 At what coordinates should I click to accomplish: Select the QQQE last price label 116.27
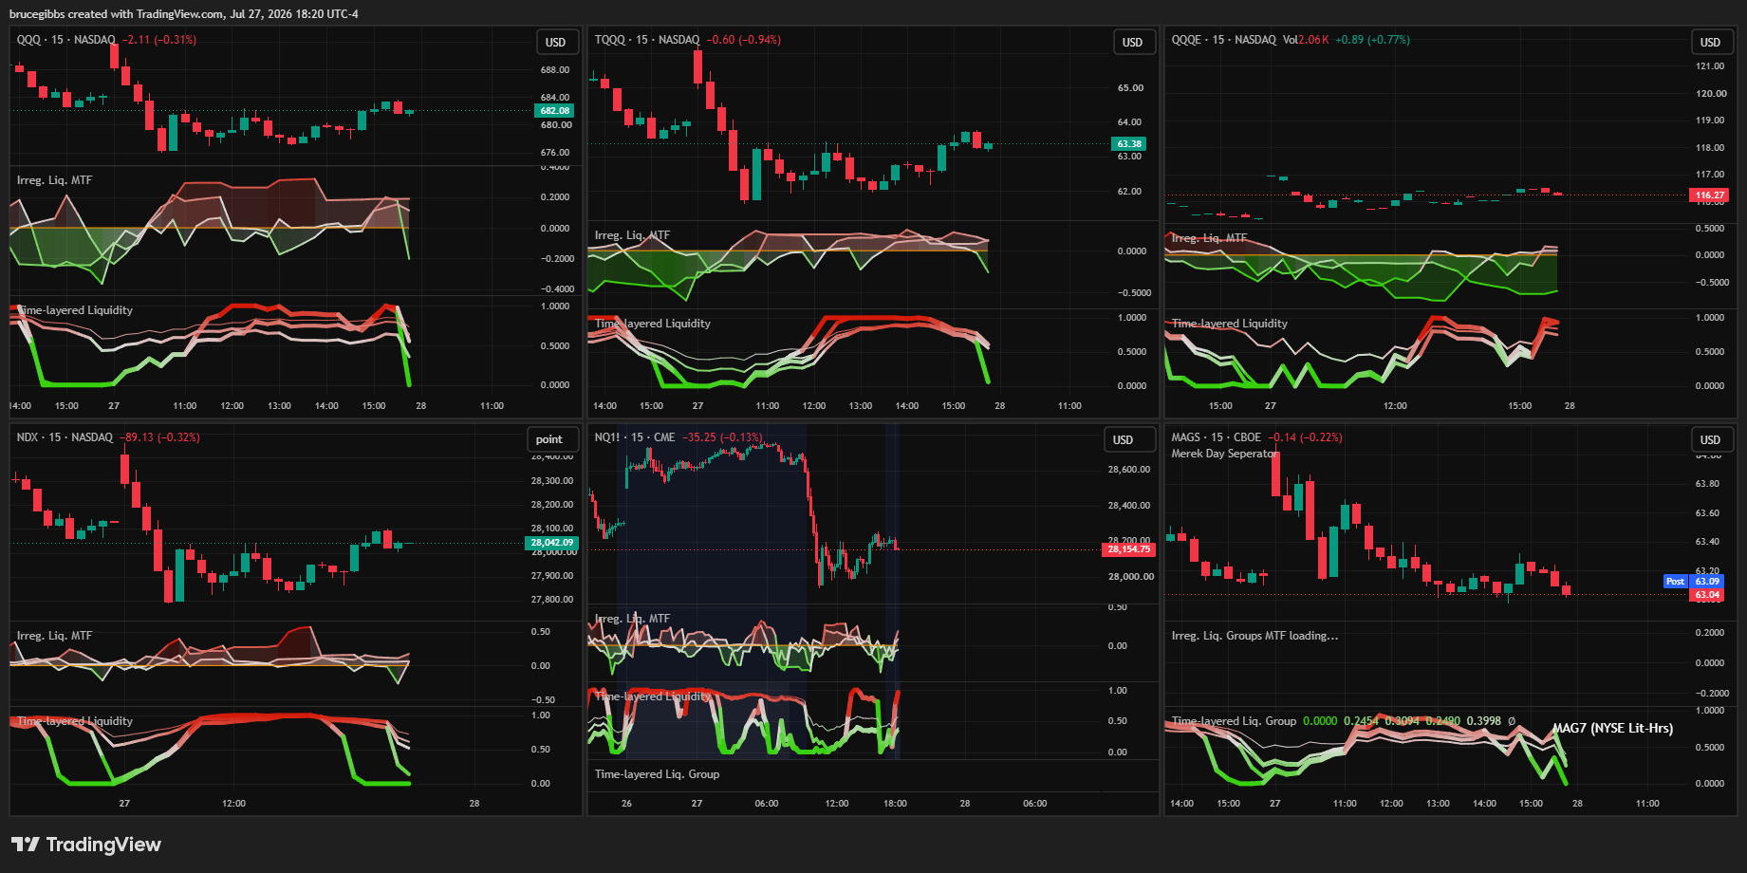tap(1710, 195)
